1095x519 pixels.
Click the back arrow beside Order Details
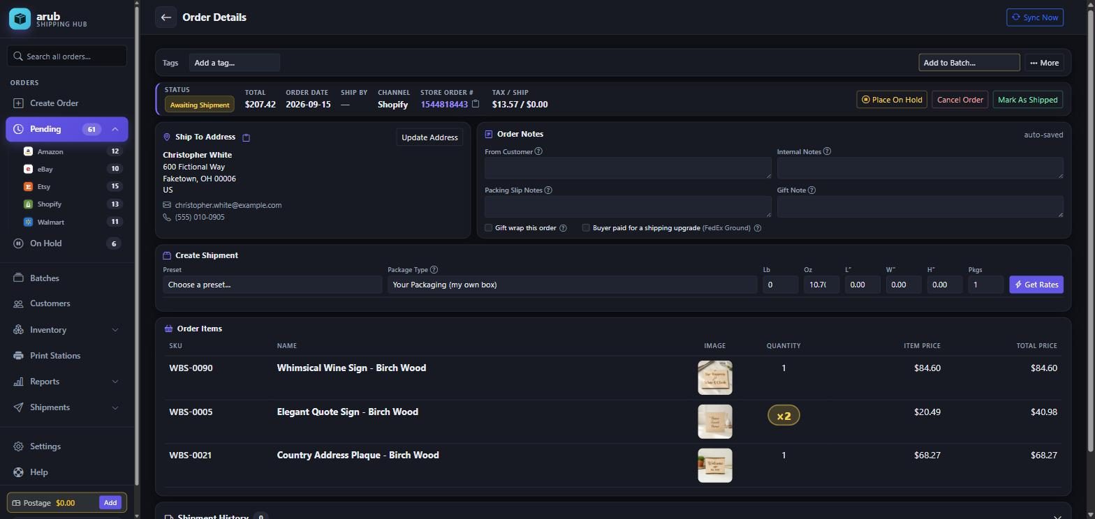(x=166, y=17)
